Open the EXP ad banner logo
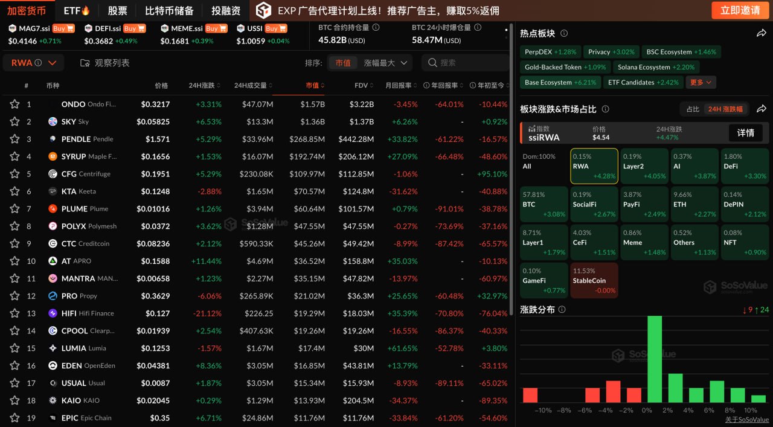This screenshot has height=427, width=773. pyautogui.click(x=263, y=10)
